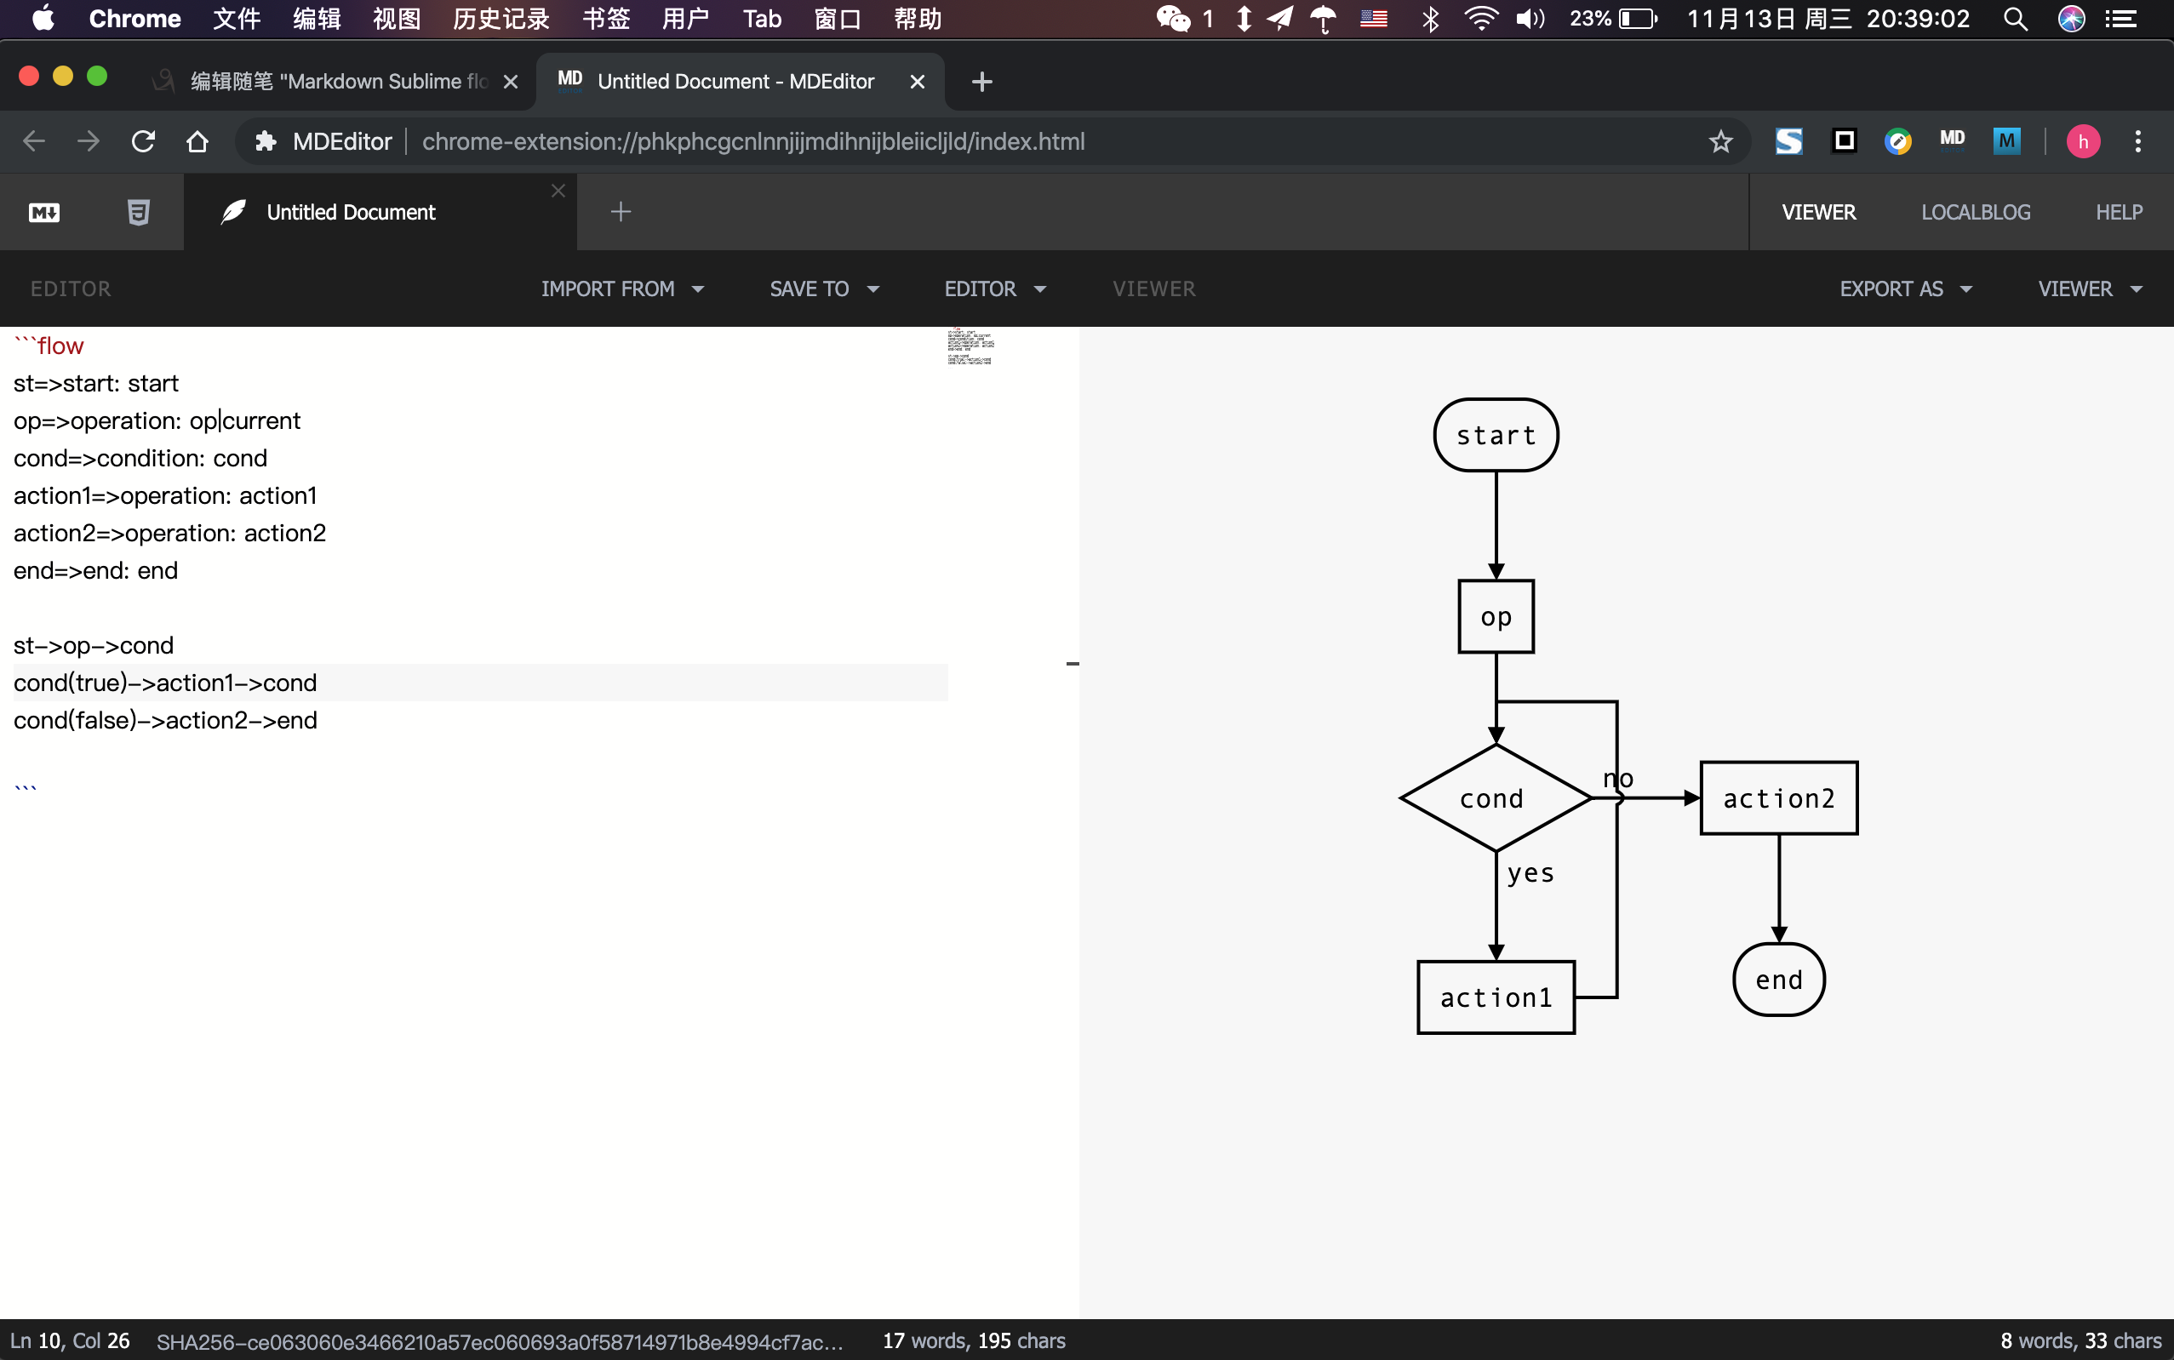
Task: Click the blue S extension icon
Action: pos(1788,141)
